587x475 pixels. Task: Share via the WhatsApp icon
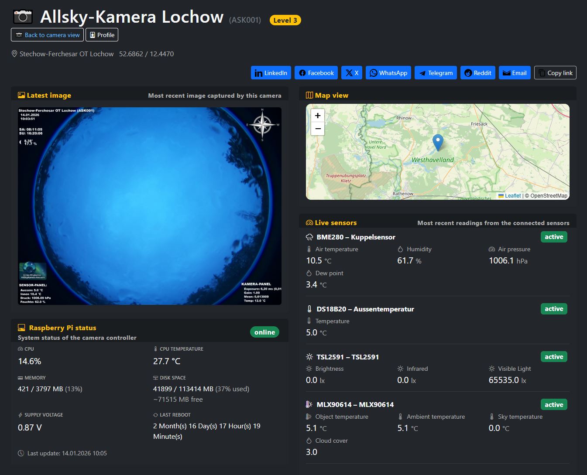(x=374, y=72)
